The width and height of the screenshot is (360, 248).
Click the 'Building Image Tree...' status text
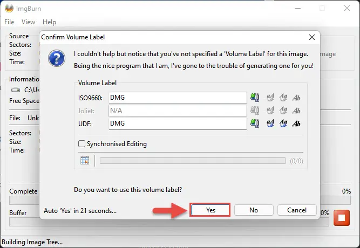[32, 242]
